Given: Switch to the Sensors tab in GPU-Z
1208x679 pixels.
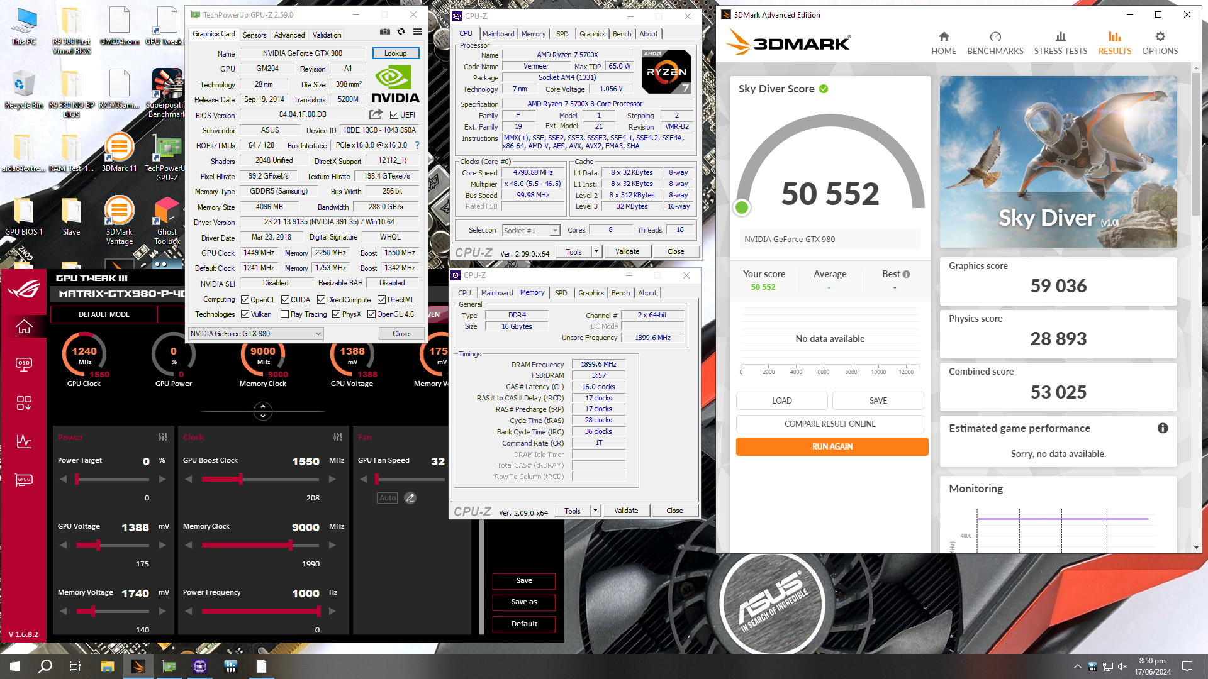Looking at the screenshot, I should (254, 35).
